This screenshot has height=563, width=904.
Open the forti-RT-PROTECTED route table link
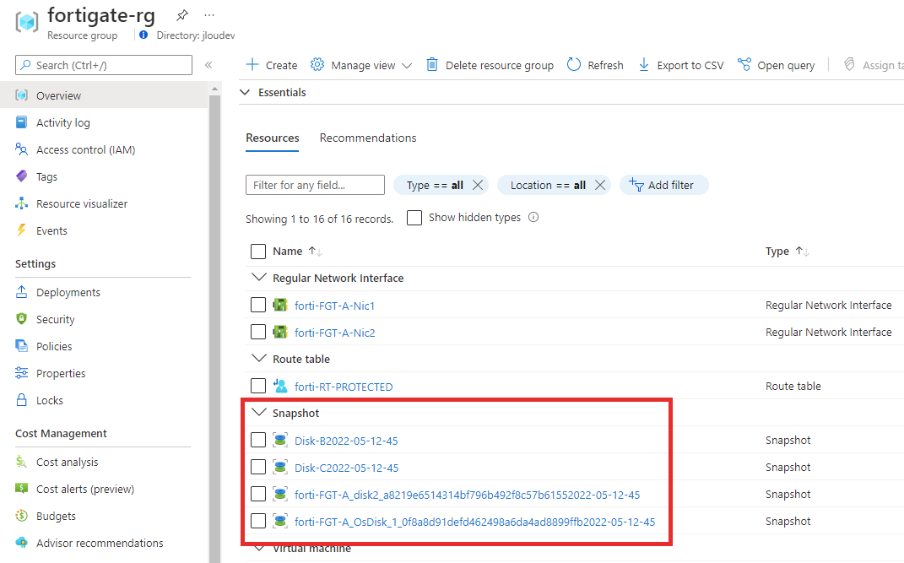[x=344, y=387]
